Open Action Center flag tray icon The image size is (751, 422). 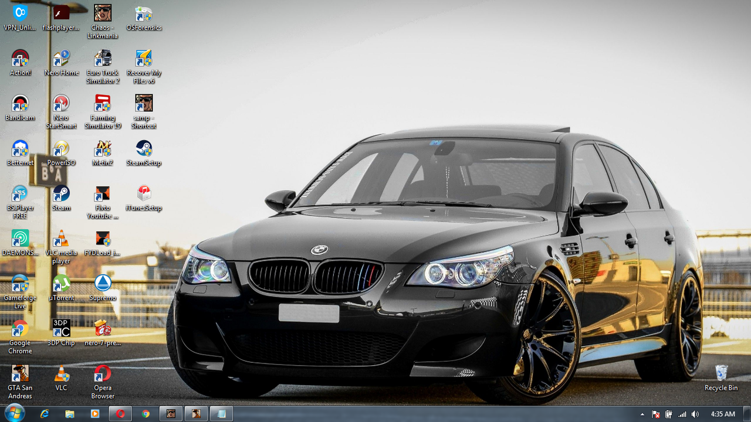(657, 414)
